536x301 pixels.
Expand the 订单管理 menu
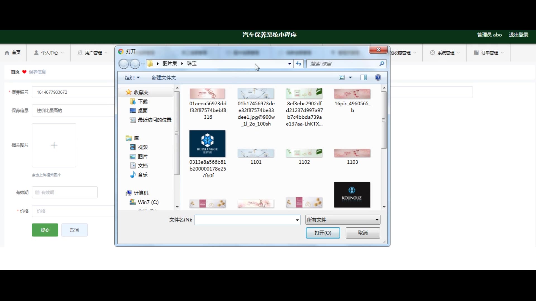pos(489,53)
